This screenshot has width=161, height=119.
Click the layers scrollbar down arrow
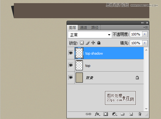(x=146, y=109)
